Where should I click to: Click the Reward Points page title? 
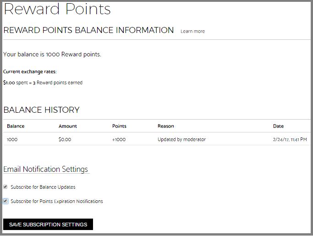(x=57, y=9)
